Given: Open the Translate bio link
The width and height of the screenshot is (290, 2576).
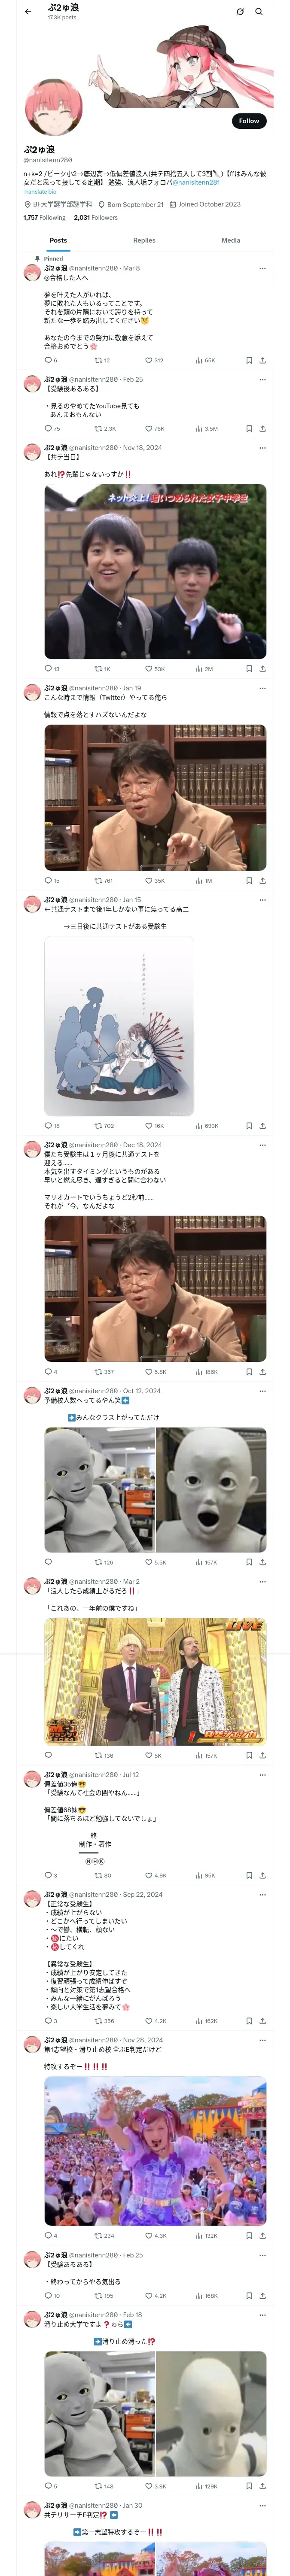Looking at the screenshot, I should (x=40, y=192).
